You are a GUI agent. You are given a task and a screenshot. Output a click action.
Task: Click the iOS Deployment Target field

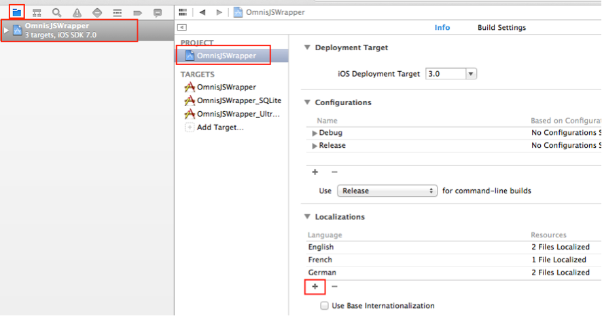pyautogui.click(x=445, y=73)
